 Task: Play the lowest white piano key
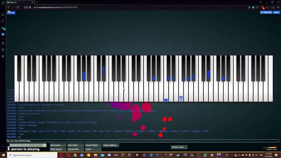tap(17, 91)
